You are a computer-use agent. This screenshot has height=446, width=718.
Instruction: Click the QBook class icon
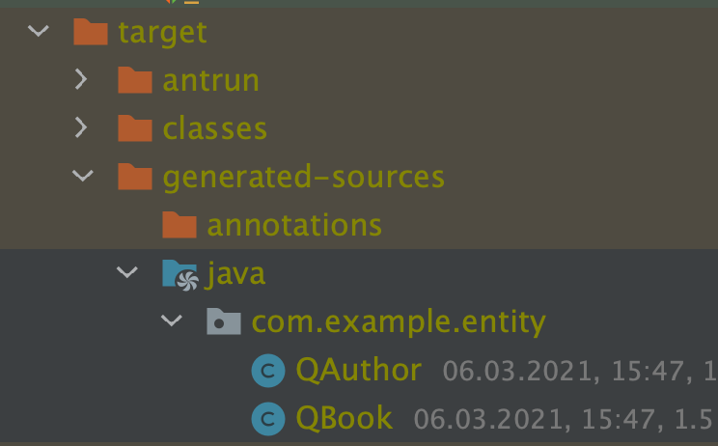268,418
